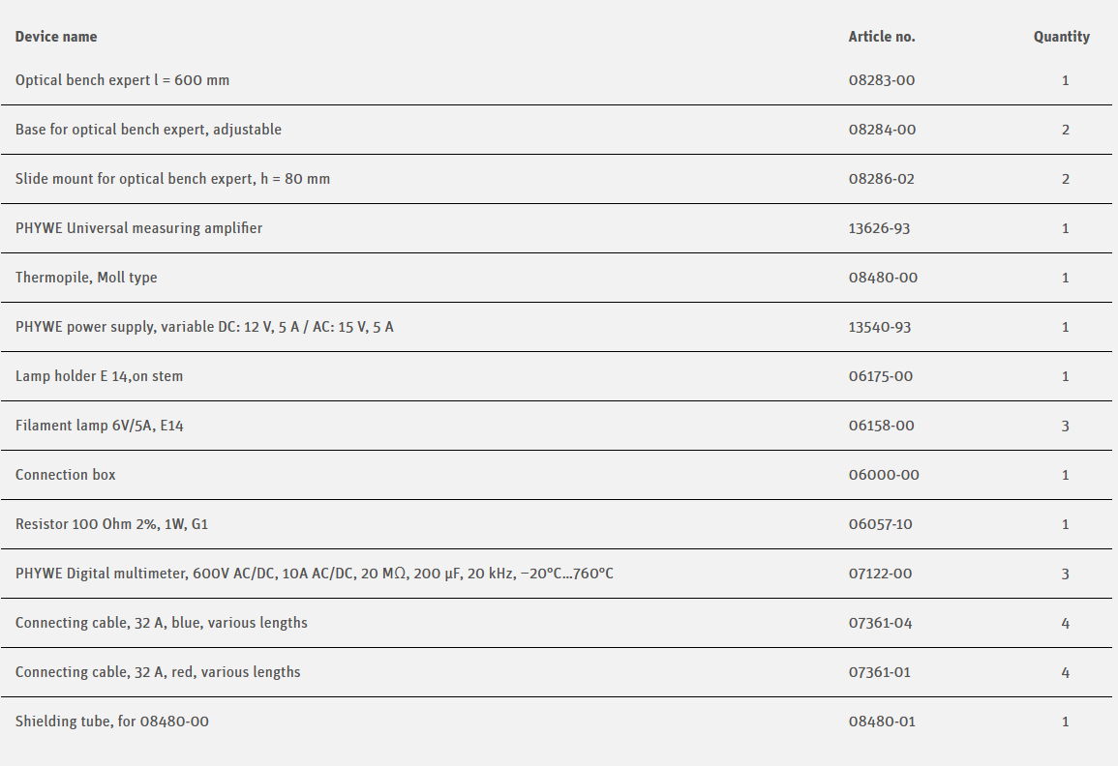Click PHYWE power supply, variable DC row name
This screenshot has width=1118, height=766.
[x=204, y=327]
